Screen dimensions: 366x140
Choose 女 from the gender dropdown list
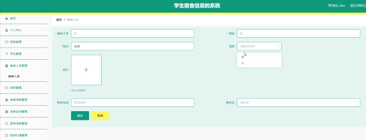click(x=259, y=63)
